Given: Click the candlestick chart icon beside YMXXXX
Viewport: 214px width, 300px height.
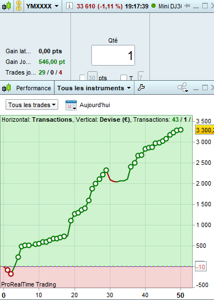Looking at the screenshot, I should pos(6,6).
